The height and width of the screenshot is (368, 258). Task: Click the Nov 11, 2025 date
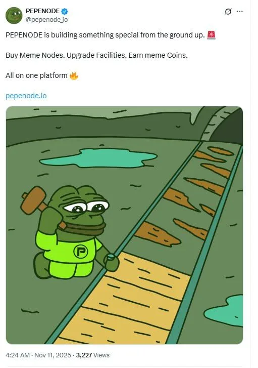point(53,355)
